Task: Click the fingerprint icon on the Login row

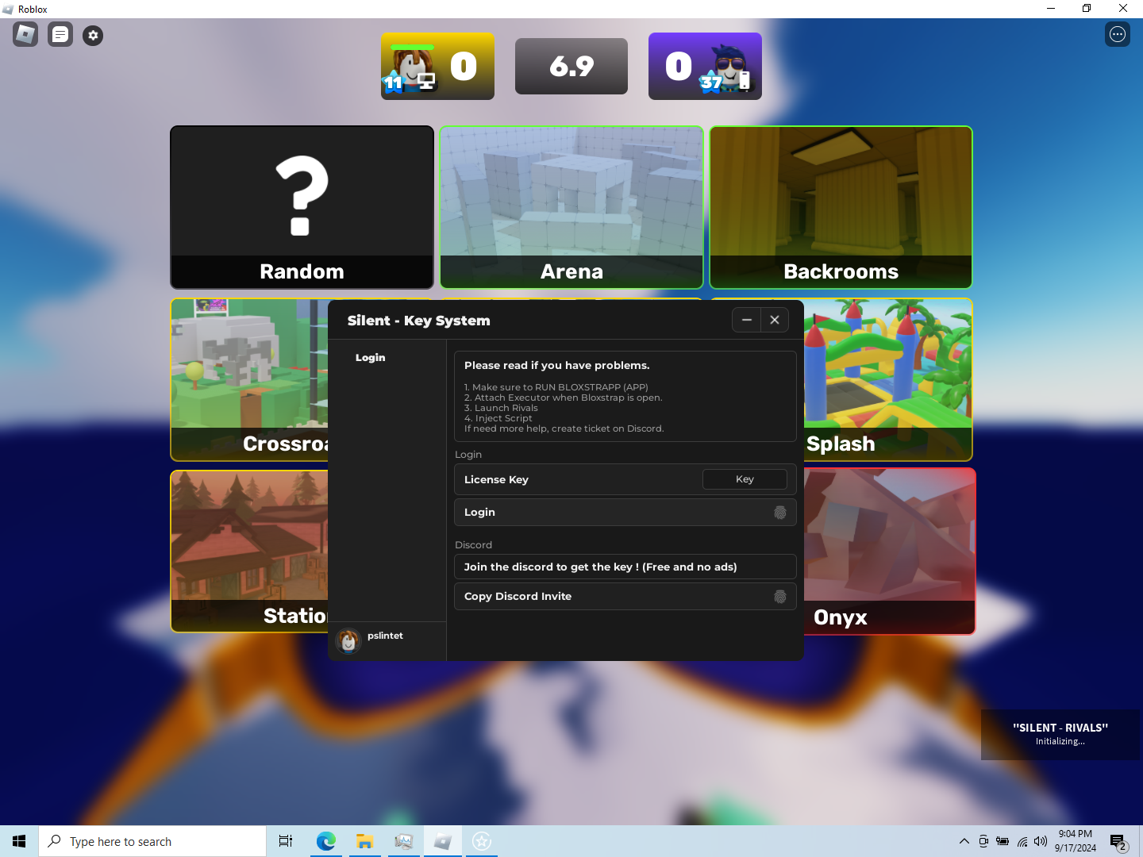Action: point(780,513)
